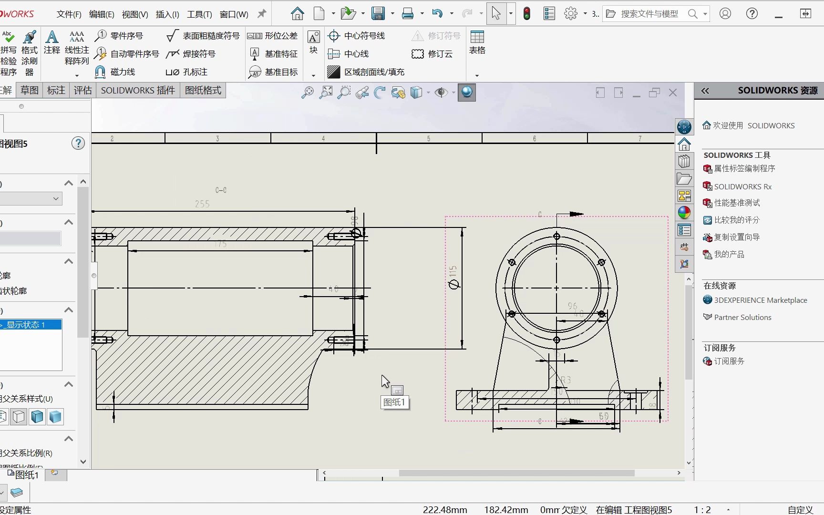Select the Auto Balloon (自动零件序号) tool
Viewport: 824px width, 515px height.
click(x=127, y=54)
